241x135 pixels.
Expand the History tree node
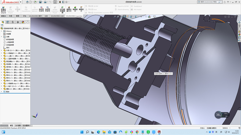2,31
